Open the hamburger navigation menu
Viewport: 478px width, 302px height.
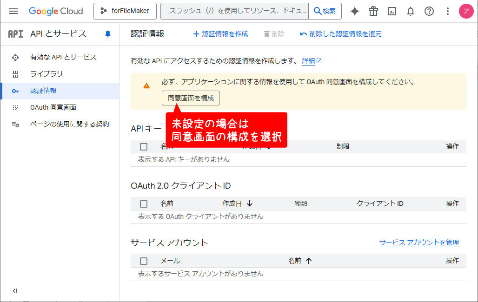pos(13,11)
